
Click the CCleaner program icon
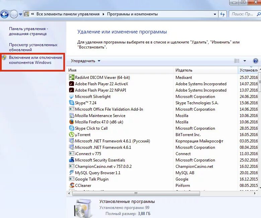pos(72,185)
